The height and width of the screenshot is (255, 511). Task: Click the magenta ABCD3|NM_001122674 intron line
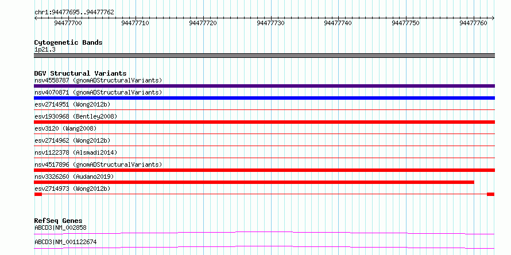(x=264, y=247)
